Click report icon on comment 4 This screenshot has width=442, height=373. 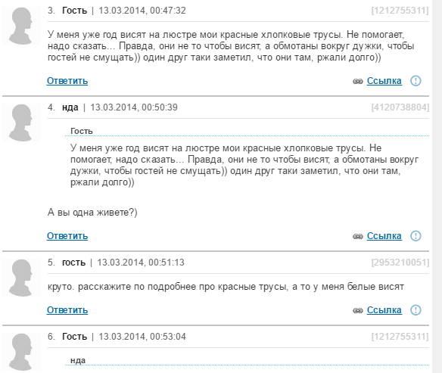[x=416, y=236]
